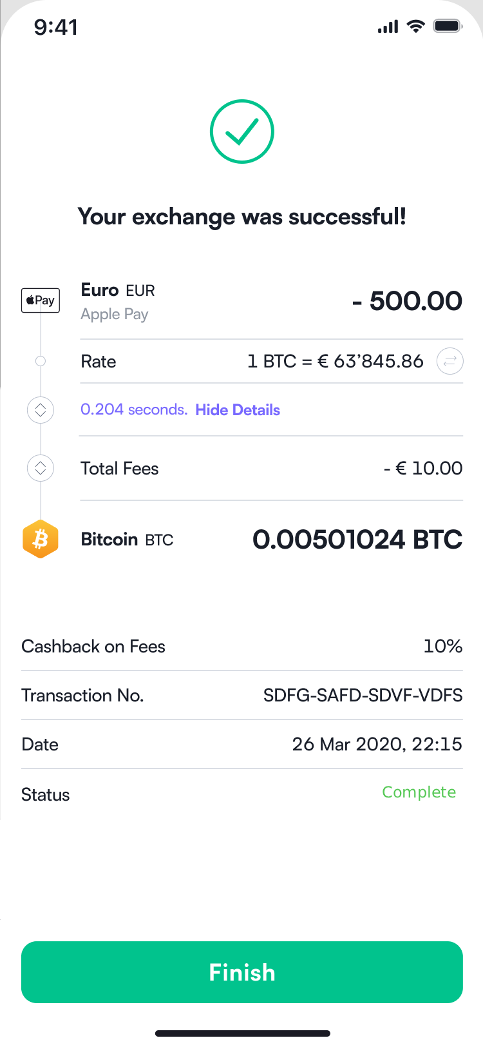Tap the 0.00501024 BTC amount

coord(357,540)
